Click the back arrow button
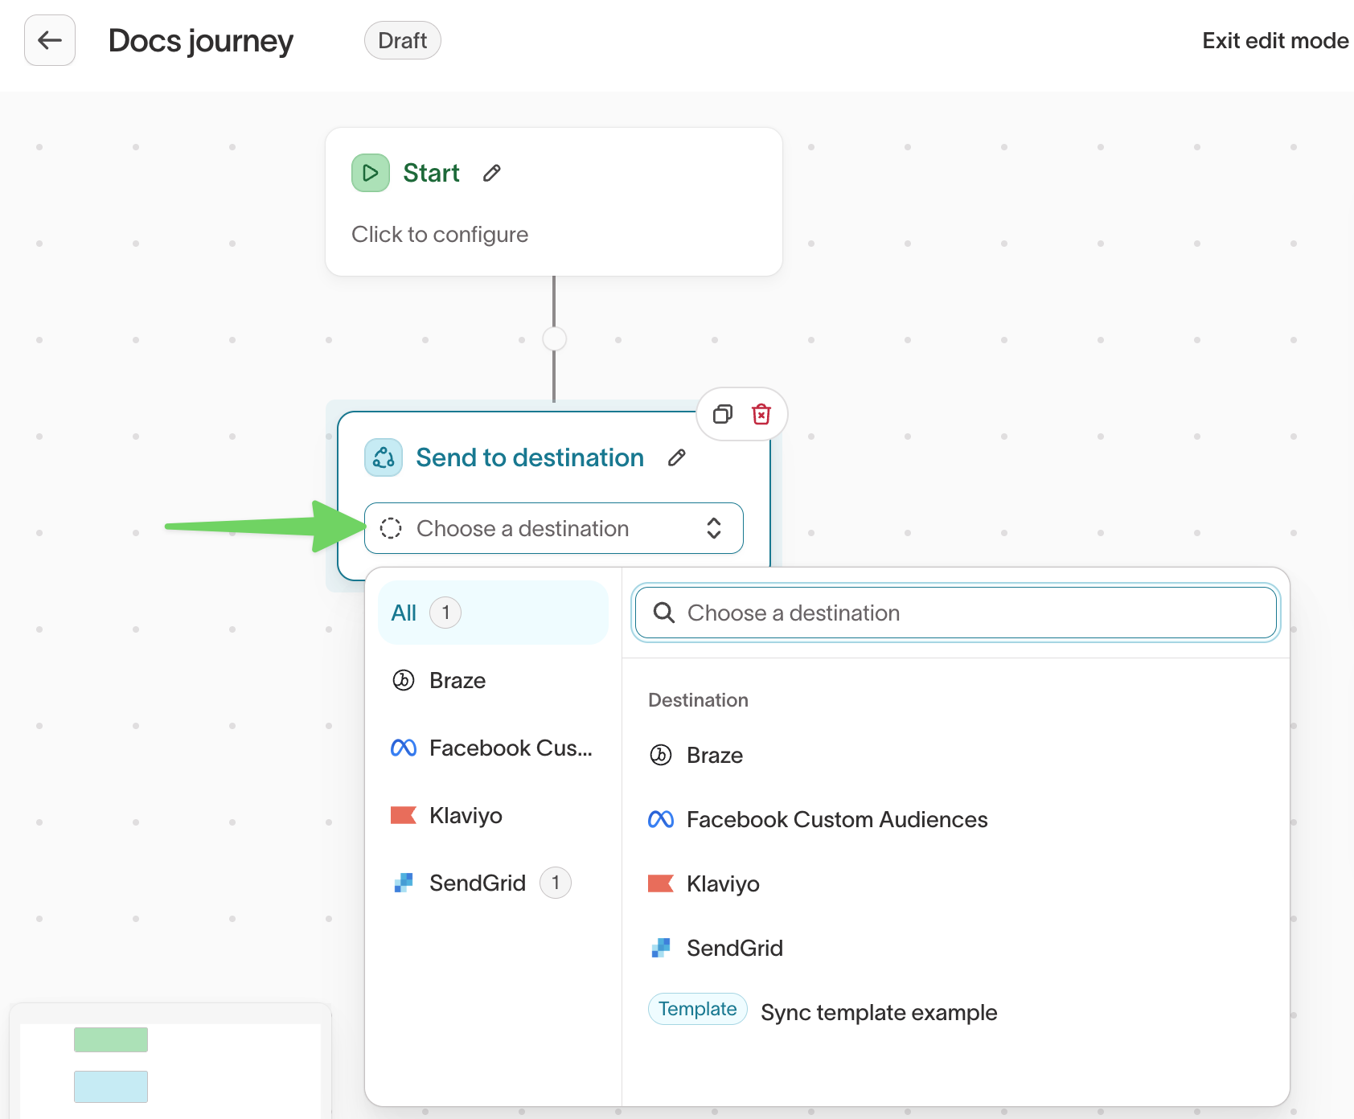1354x1119 pixels. (50, 40)
